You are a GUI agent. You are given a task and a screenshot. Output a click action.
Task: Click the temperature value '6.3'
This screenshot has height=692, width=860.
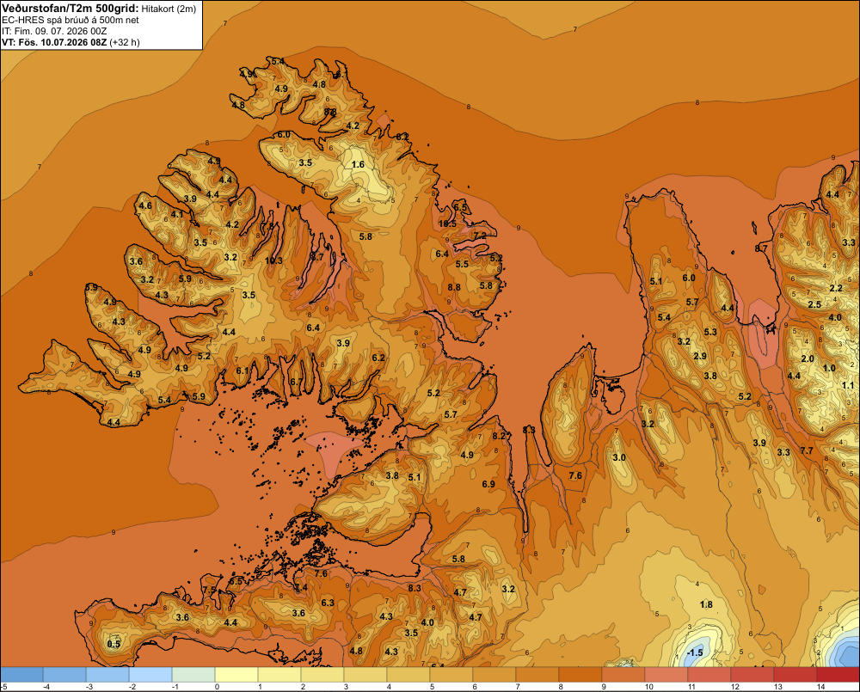pos(328,603)
